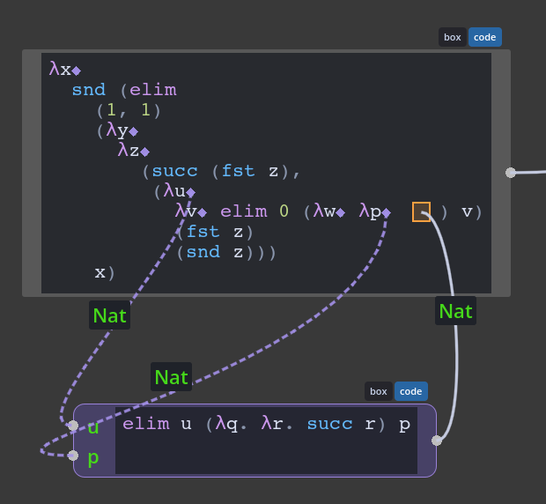546x504 pixels.
Task: Click the diamond binder after λp
Action: point(387,212)
